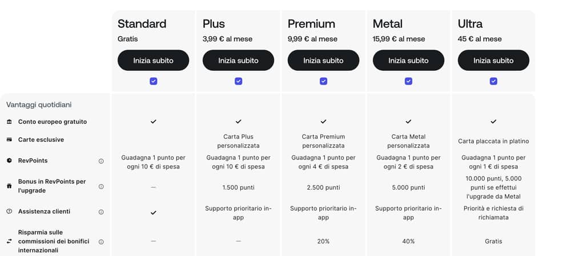Click the RevPoints pie icon
This screenshot has height=256, width=571.
(9, 161)
